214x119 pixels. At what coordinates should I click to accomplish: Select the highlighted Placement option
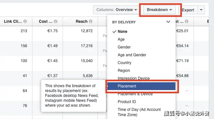coord(141,86)
